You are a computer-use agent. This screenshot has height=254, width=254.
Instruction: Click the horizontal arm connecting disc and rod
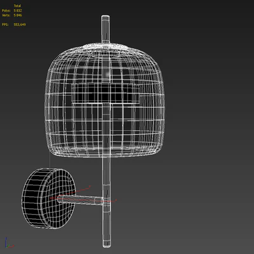[80, 200]
